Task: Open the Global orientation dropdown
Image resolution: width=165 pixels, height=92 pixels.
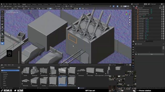Action: coord(59,6)
